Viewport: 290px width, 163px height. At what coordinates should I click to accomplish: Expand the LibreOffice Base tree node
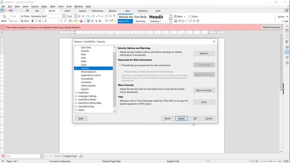click(x=76, y=106)
